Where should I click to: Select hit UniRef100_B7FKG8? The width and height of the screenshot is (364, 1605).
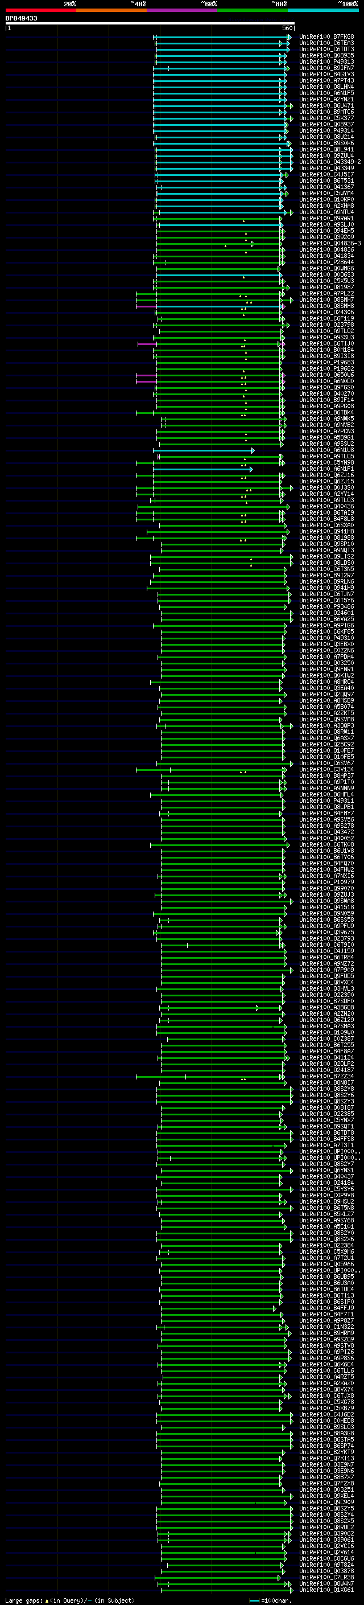pos(326,37)
